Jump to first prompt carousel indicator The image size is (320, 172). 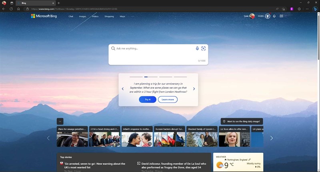[136, 77]
